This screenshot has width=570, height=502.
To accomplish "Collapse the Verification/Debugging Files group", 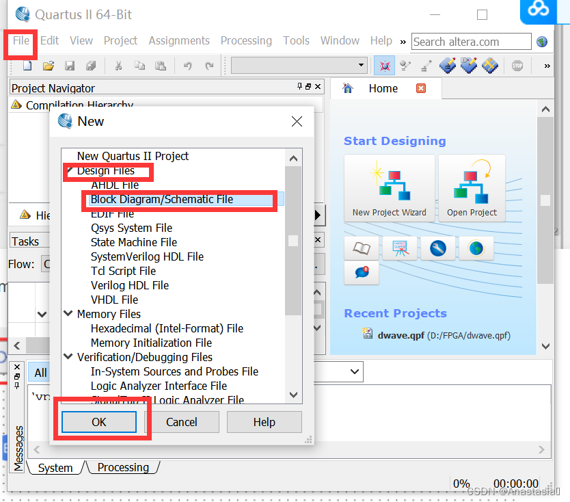I will coord(68,356).
